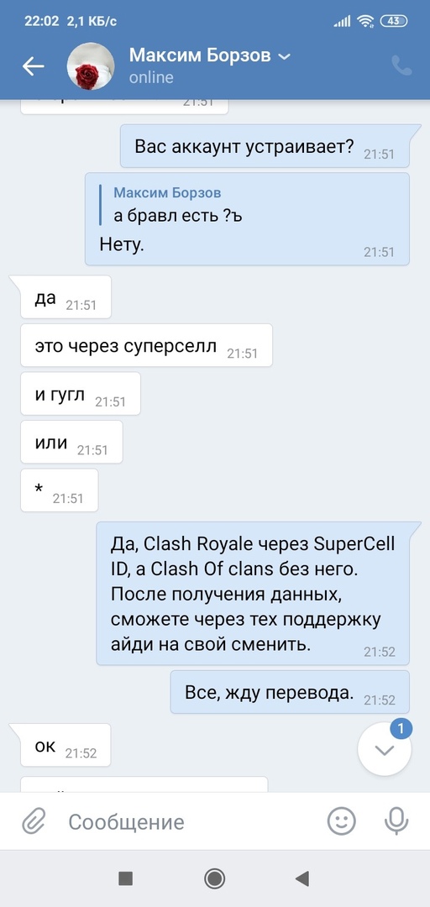The width and height of the screenshot is (430, 907).
Task: Open the rose profile avatar
Action: click(90, 66)
